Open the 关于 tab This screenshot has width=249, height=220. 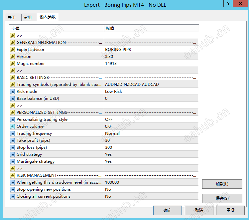14,17
